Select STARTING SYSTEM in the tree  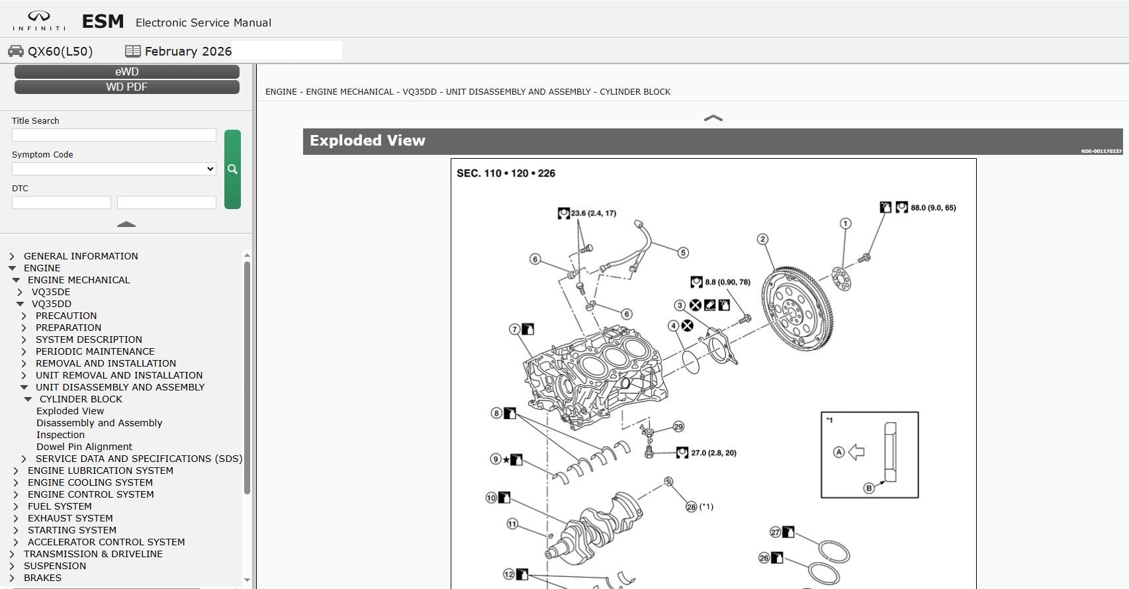point(72,530)
